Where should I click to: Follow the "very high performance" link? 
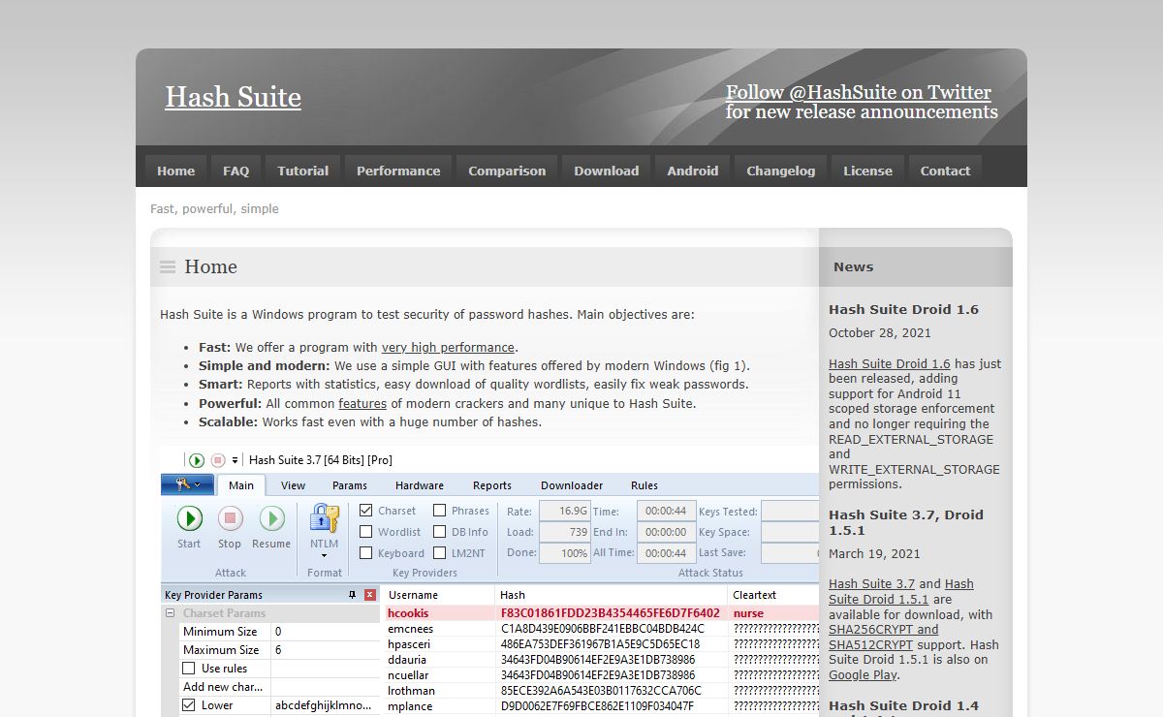click(448, 348)
